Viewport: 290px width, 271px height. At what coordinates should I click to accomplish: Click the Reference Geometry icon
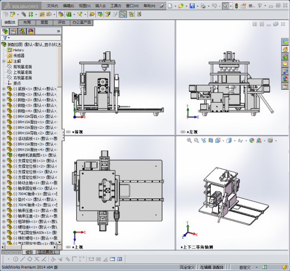click(x=80, y=14)
